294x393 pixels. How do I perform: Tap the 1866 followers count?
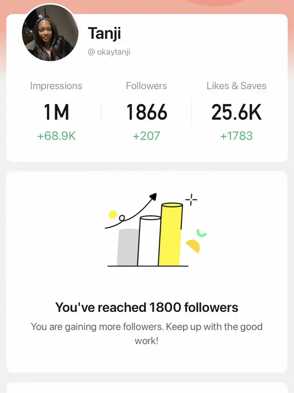coord(147,112)
